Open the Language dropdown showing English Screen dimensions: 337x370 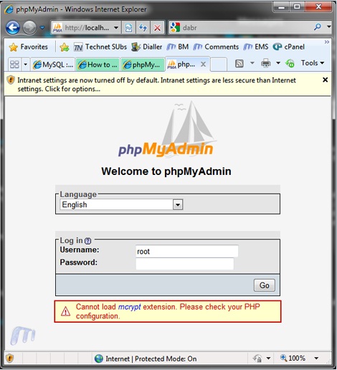pyautogui.click(x=121, y=204)
